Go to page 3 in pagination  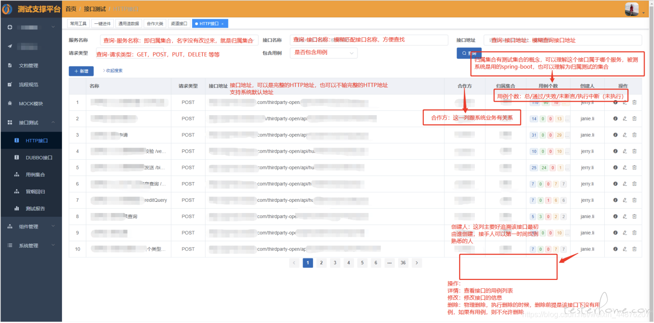click(335, 263)
